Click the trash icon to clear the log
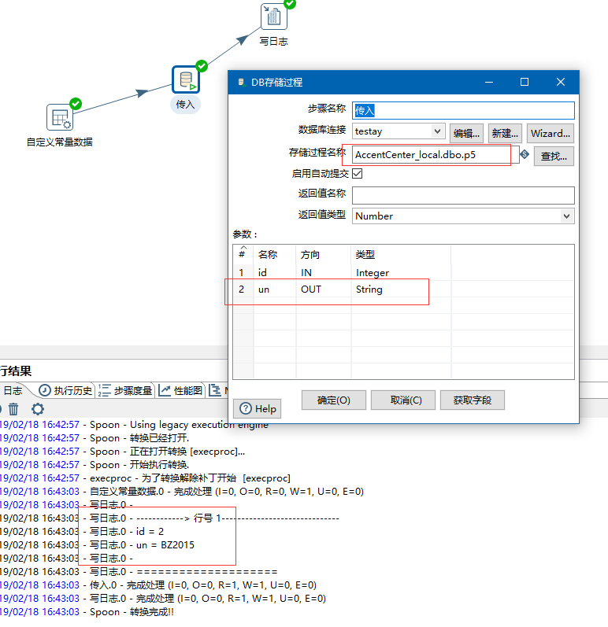The height and width of the screenshot is (627, 608). (x=13, y=408)
